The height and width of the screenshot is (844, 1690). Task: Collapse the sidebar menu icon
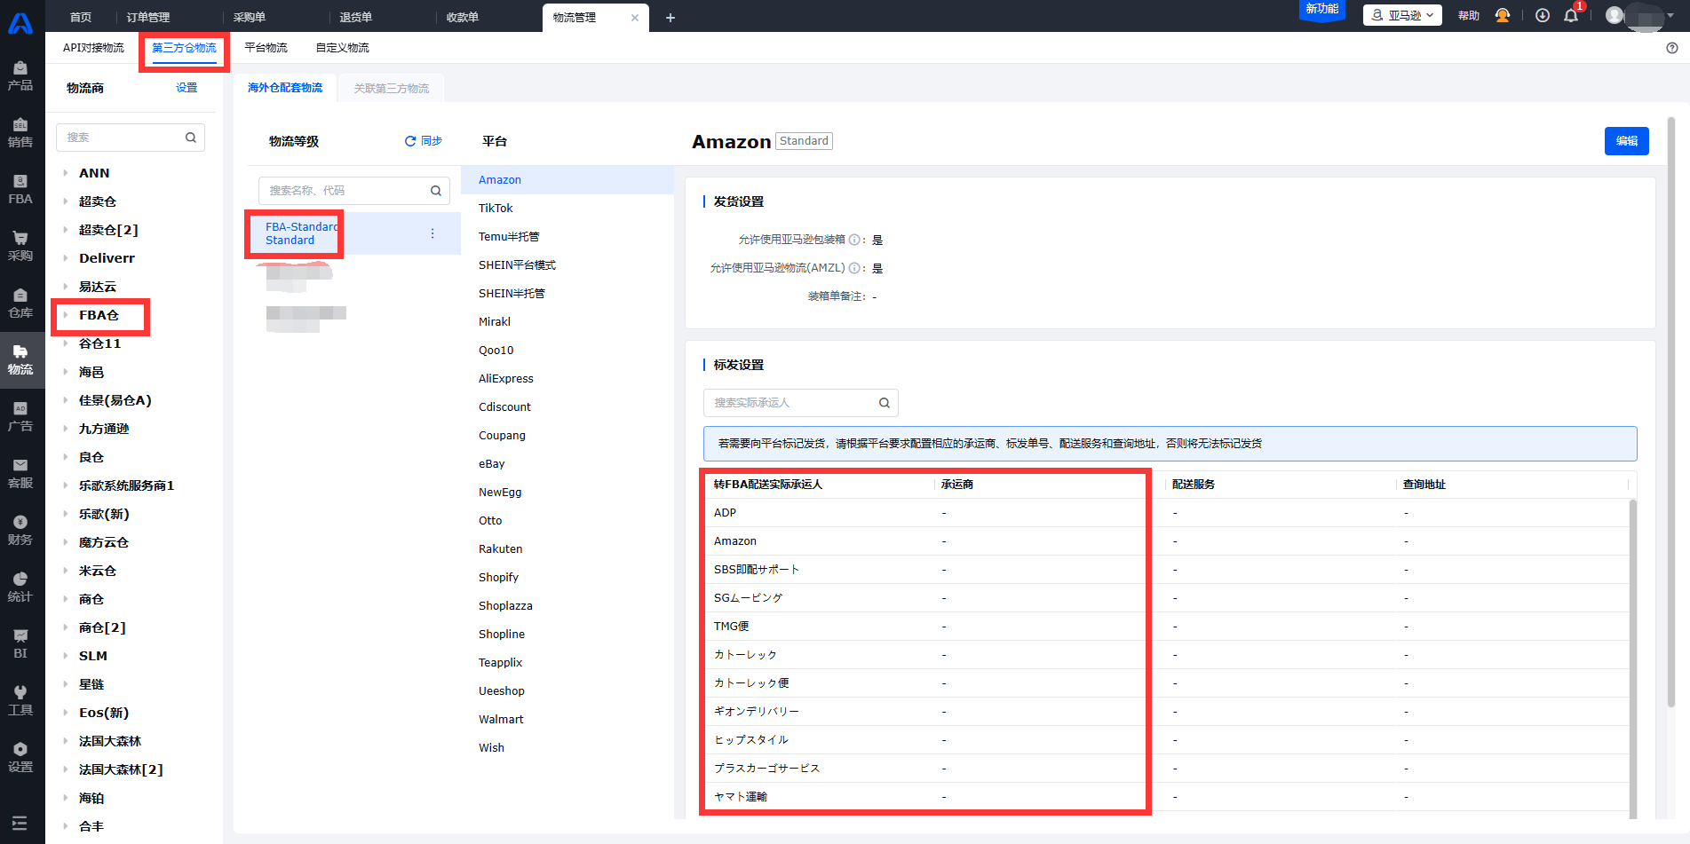[20, 823]
